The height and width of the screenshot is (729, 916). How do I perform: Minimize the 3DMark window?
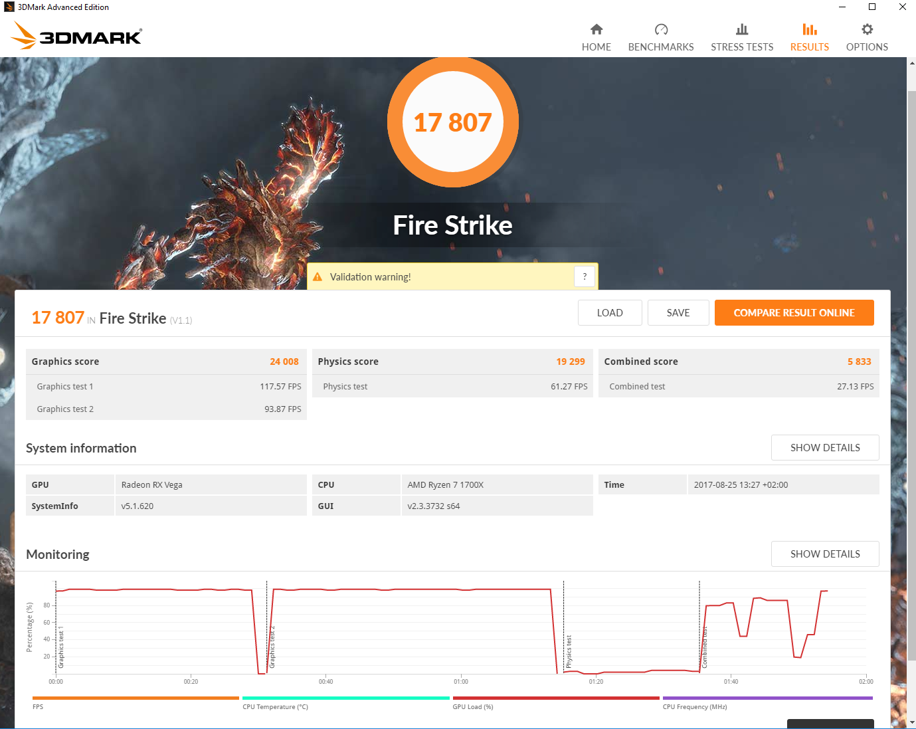(842, 7)
